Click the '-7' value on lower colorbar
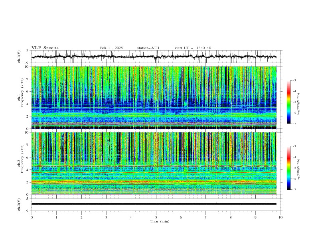This screenshot has height=244, width=316. point(294,190)
